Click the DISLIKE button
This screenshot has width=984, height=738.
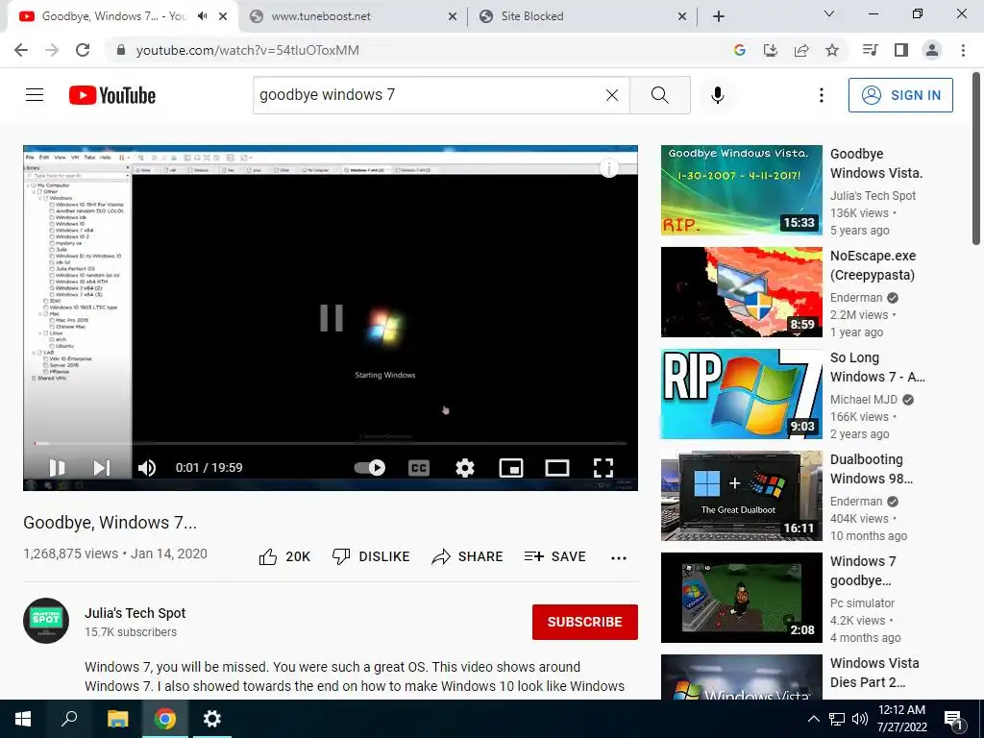[371, 556]
